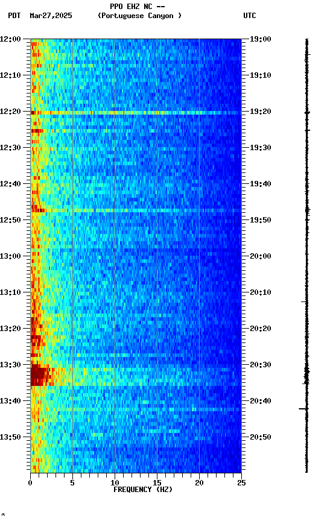333x521 pixels.
Task: Click the '13:00' PDT time label
Action: [x=10, y=256]
